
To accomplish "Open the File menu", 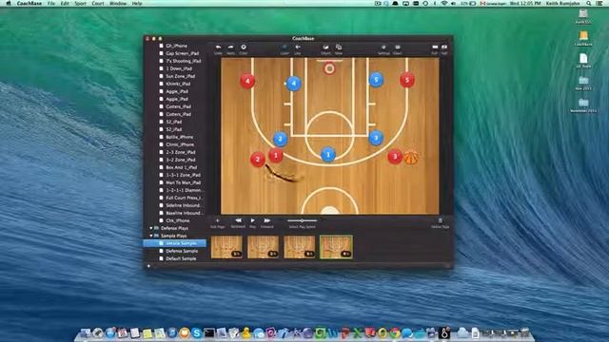I will [x=50, y=3].
